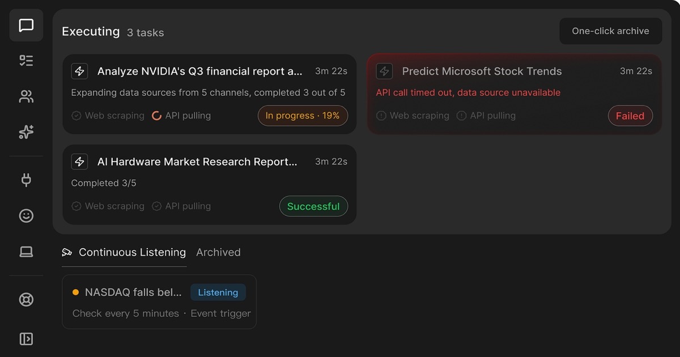680x357 pixels.
Task: Open the task checklist panel in sidebar
Action: coord(25,60)
